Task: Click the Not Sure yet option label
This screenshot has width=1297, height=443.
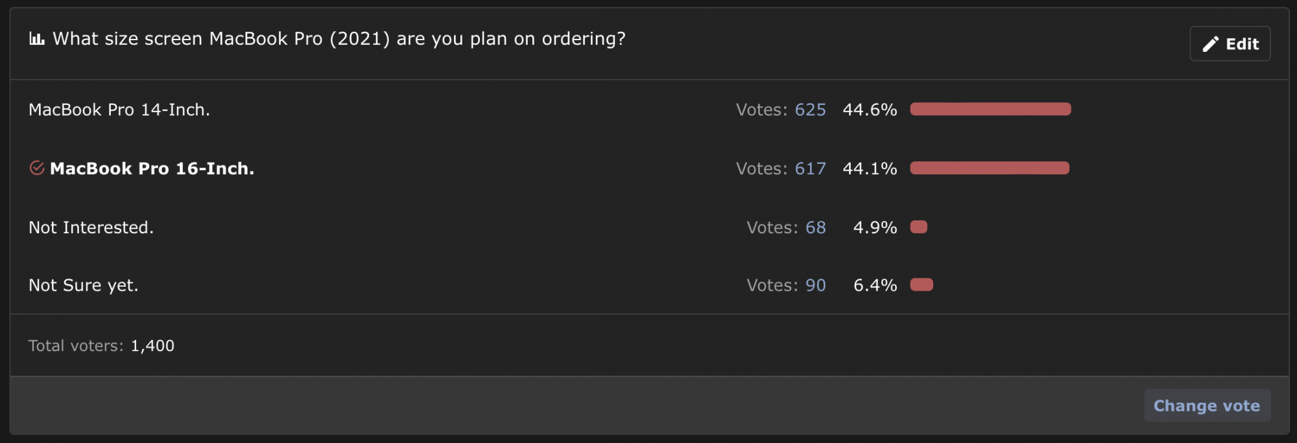Action: 83,286
